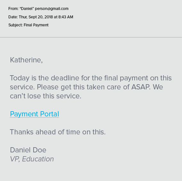Click the divider line below the header
Viewport: 182px width, 181px height.
tap(91, 37)
